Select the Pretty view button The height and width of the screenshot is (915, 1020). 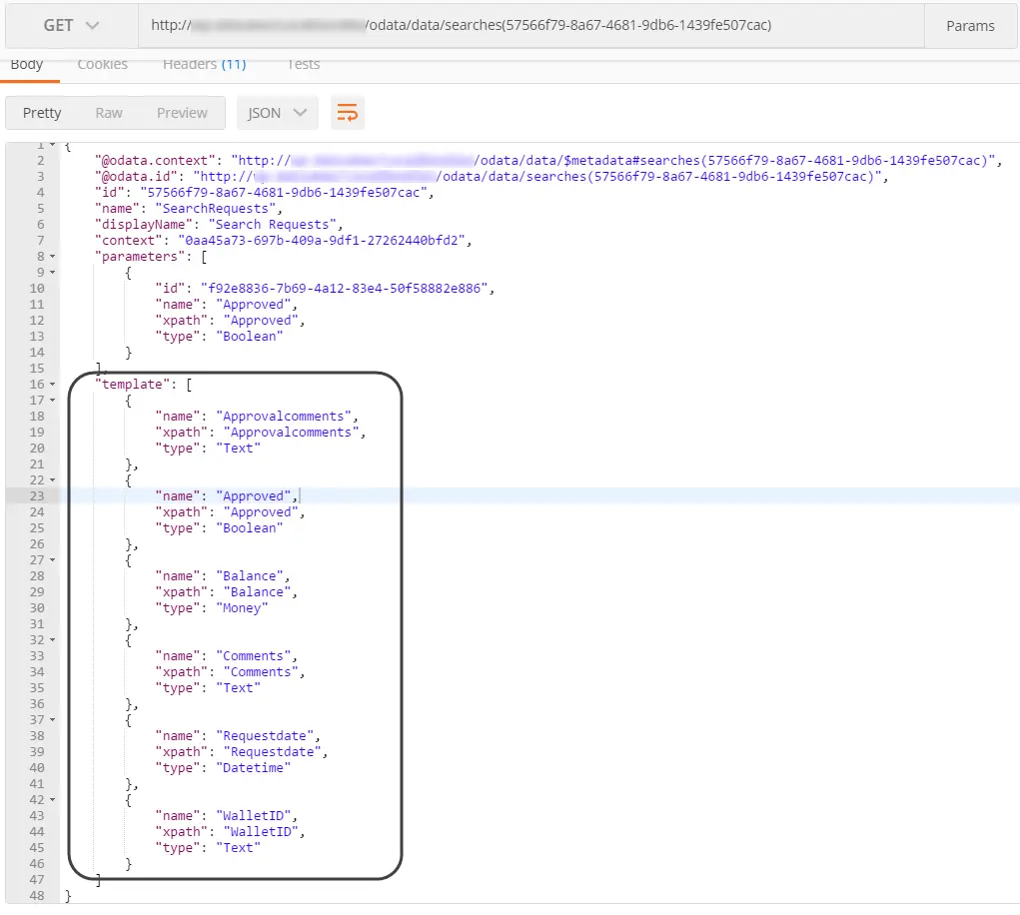pyautogui.click(x=42, y=113)
